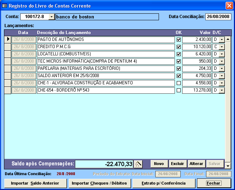Click the row selector arrow for PAGTO DE AUTÔNOMOS

(8, 39)
